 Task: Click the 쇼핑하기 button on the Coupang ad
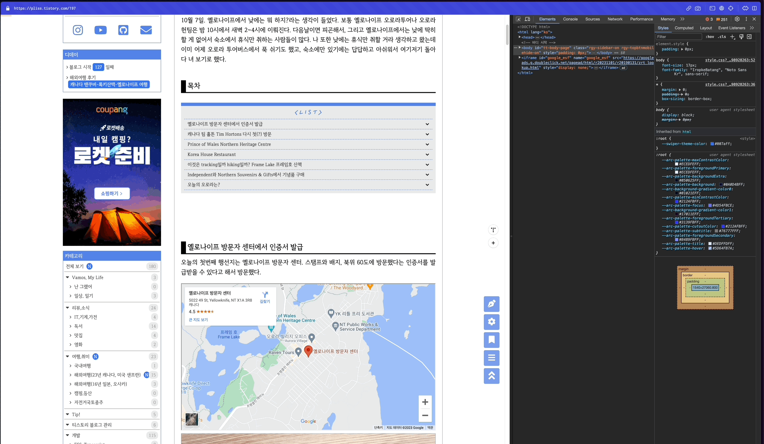click(112, 193)
